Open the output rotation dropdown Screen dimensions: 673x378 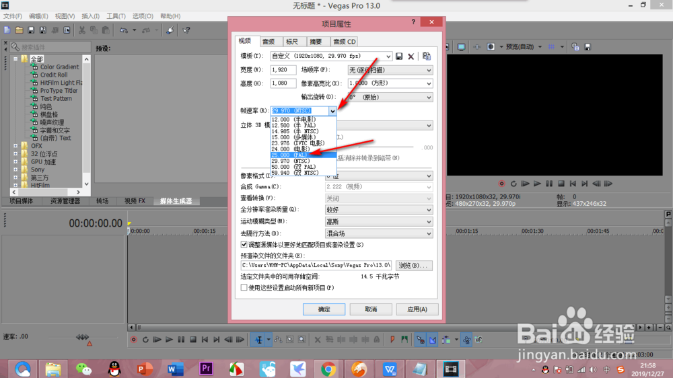428,98
